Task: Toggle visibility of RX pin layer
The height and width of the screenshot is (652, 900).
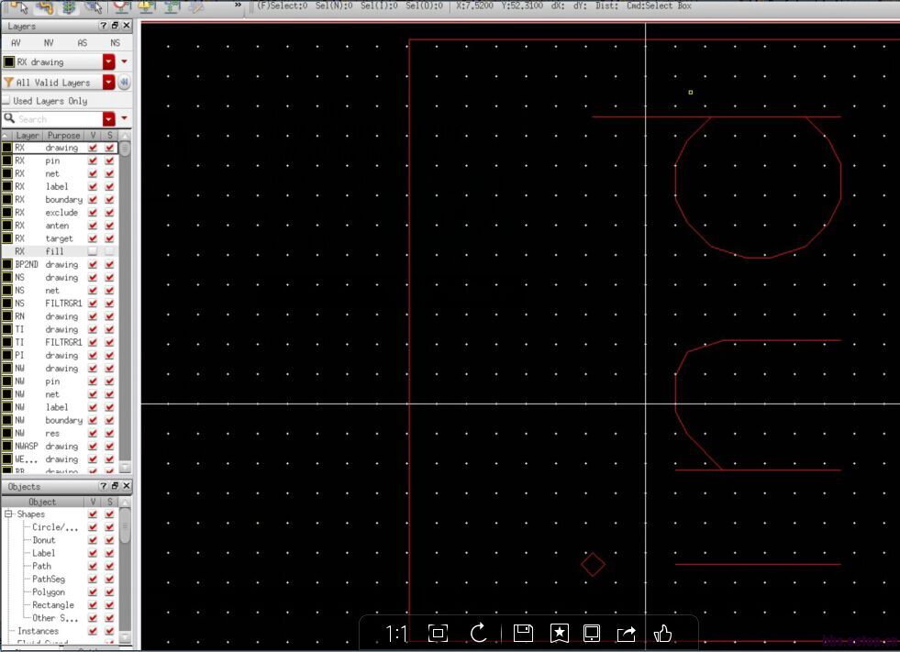Action: point(93,160)
